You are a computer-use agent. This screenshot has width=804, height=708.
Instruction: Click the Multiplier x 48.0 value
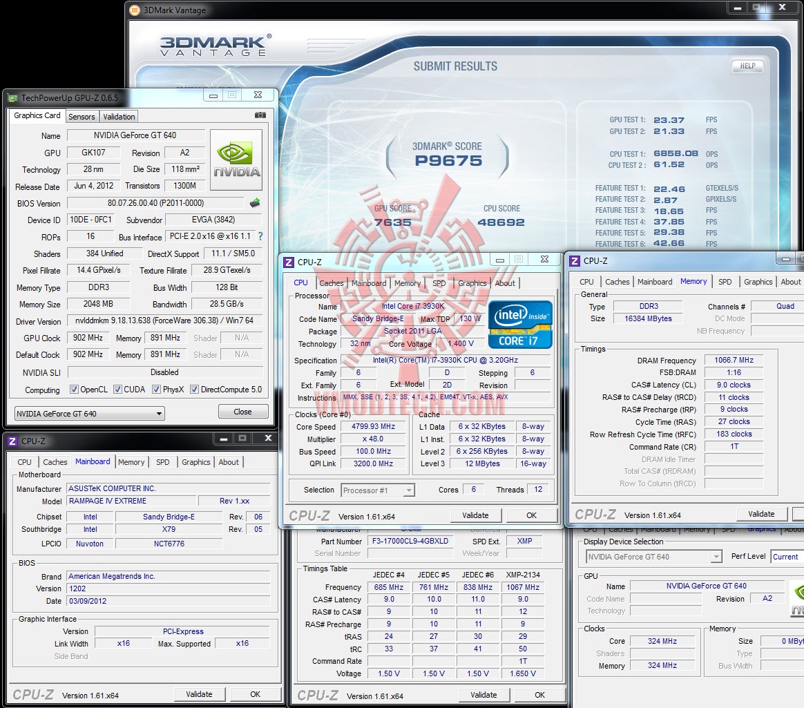(x=373, y=439)
